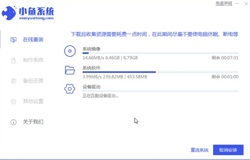250x160 pixels.
Task: Switch to the 制作系统 section
Action: click(x=33, y=60)
